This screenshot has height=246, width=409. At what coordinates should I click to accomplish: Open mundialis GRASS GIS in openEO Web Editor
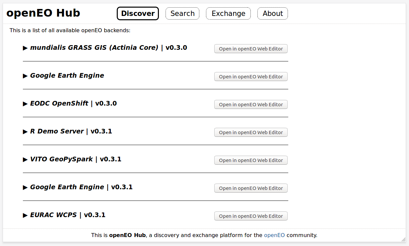point(251,48)
